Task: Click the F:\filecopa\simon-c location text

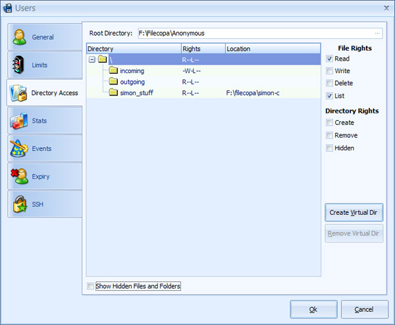Action: [x=253, y=93]
